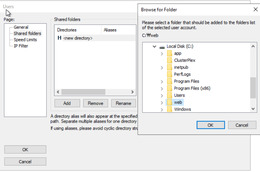Select the Local Disk (C:) label
The height and width of the screenshot is (172, 260).
pos(180,46)
